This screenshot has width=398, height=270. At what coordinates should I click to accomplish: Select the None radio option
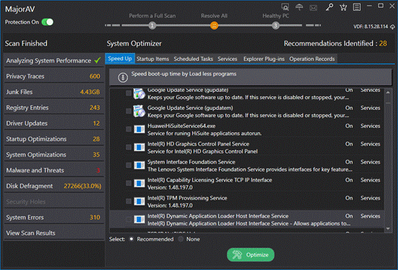tap(181, 239)
